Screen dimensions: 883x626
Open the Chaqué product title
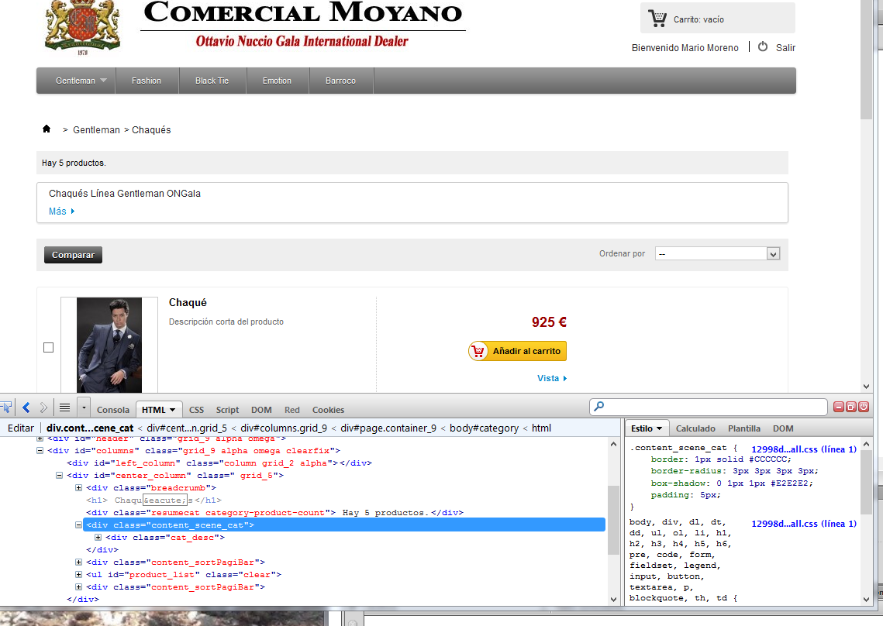(188, 302)
